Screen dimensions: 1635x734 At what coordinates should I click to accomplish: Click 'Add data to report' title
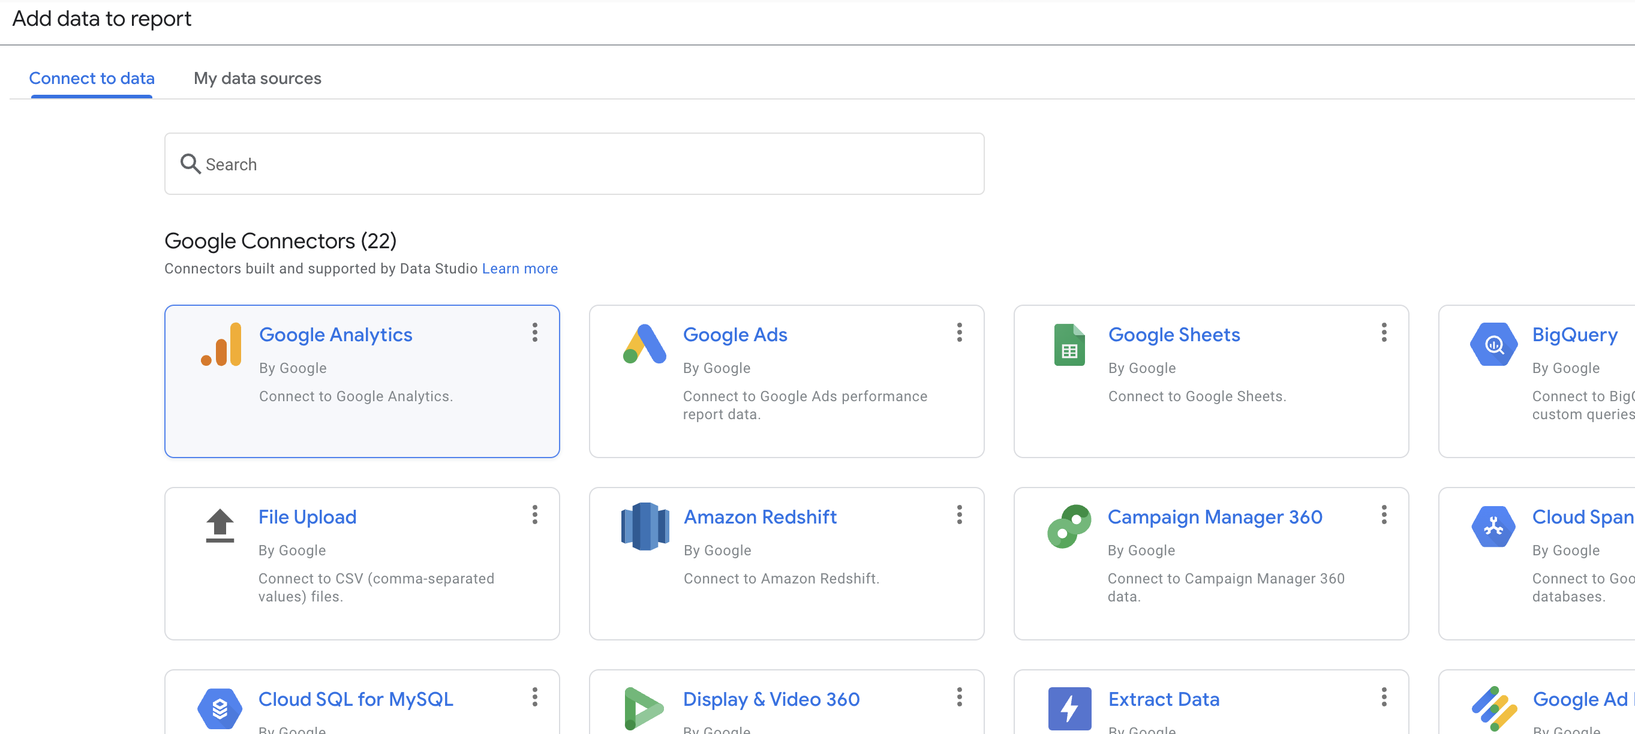pos(101,19)
